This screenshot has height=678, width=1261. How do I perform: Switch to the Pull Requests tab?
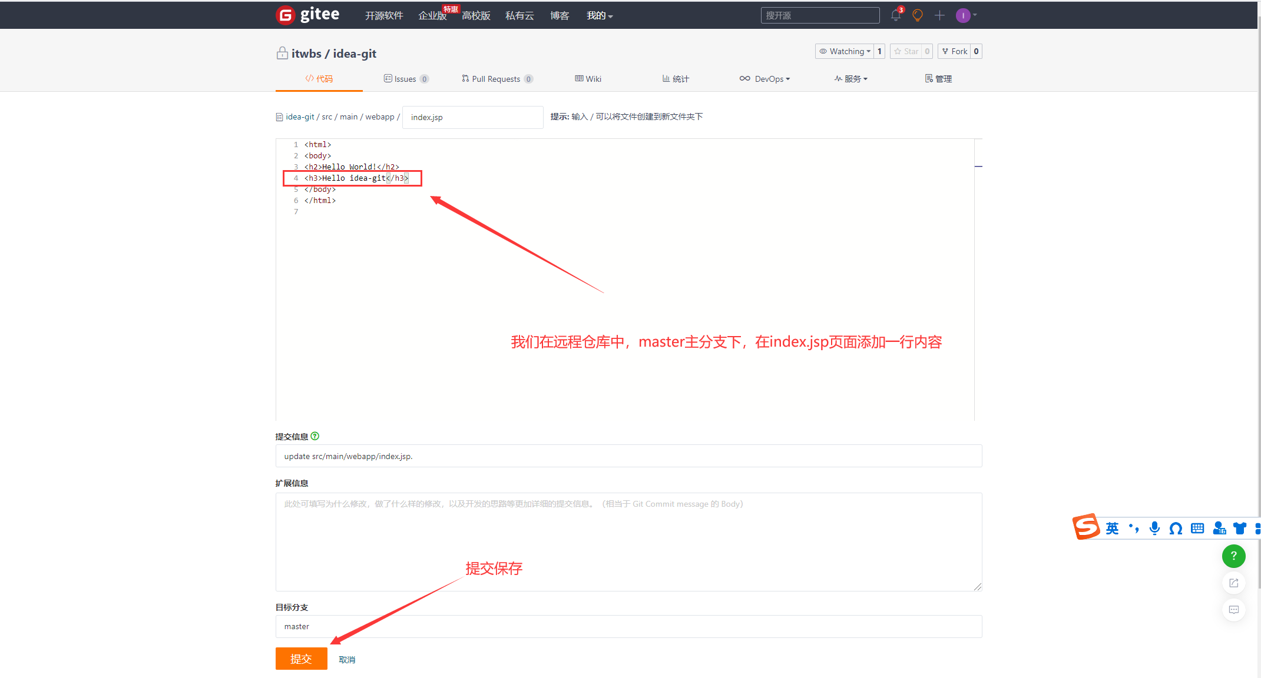[x=498, y=79]
